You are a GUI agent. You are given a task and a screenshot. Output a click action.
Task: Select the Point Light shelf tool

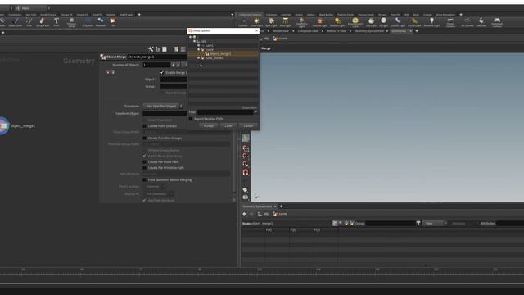(256, 22)
